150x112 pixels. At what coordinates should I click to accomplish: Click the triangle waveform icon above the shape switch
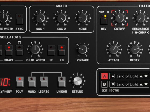(x=9, y=43)
